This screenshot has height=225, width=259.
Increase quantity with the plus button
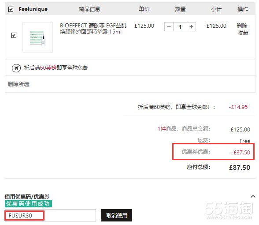click(191, 26)
